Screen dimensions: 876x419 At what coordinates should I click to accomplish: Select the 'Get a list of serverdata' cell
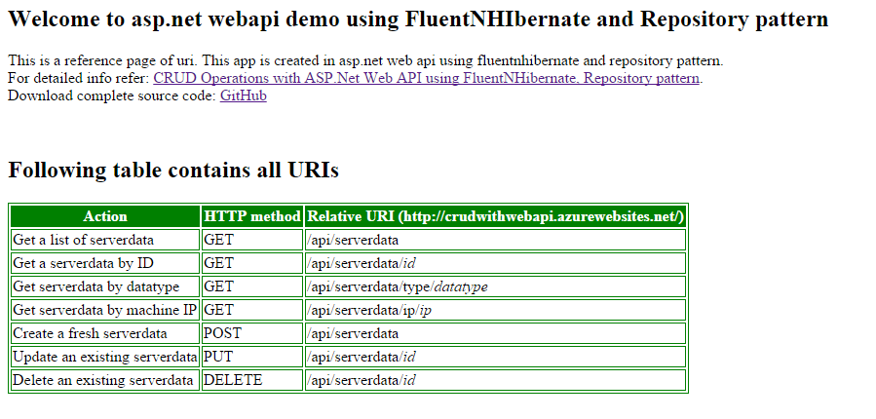coord(105,240)
